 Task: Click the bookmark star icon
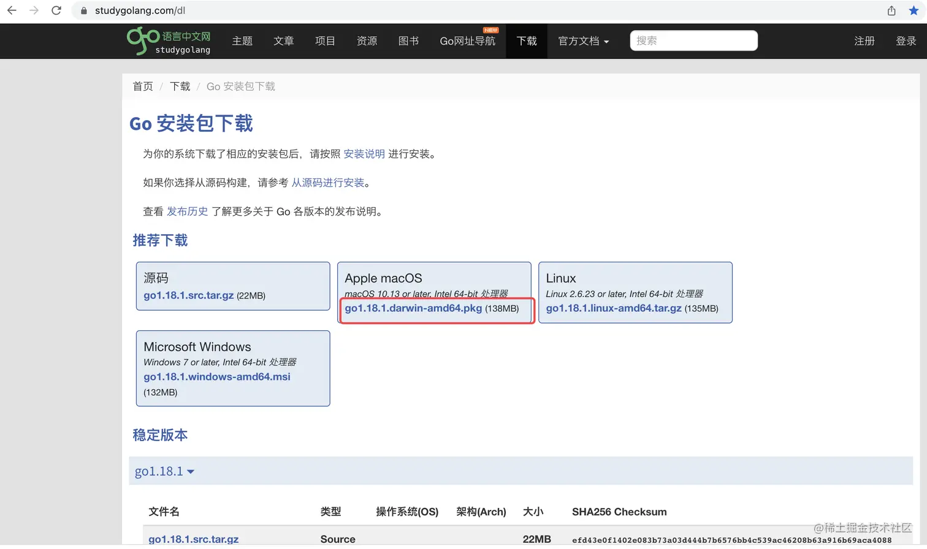(x=914, y=10)
